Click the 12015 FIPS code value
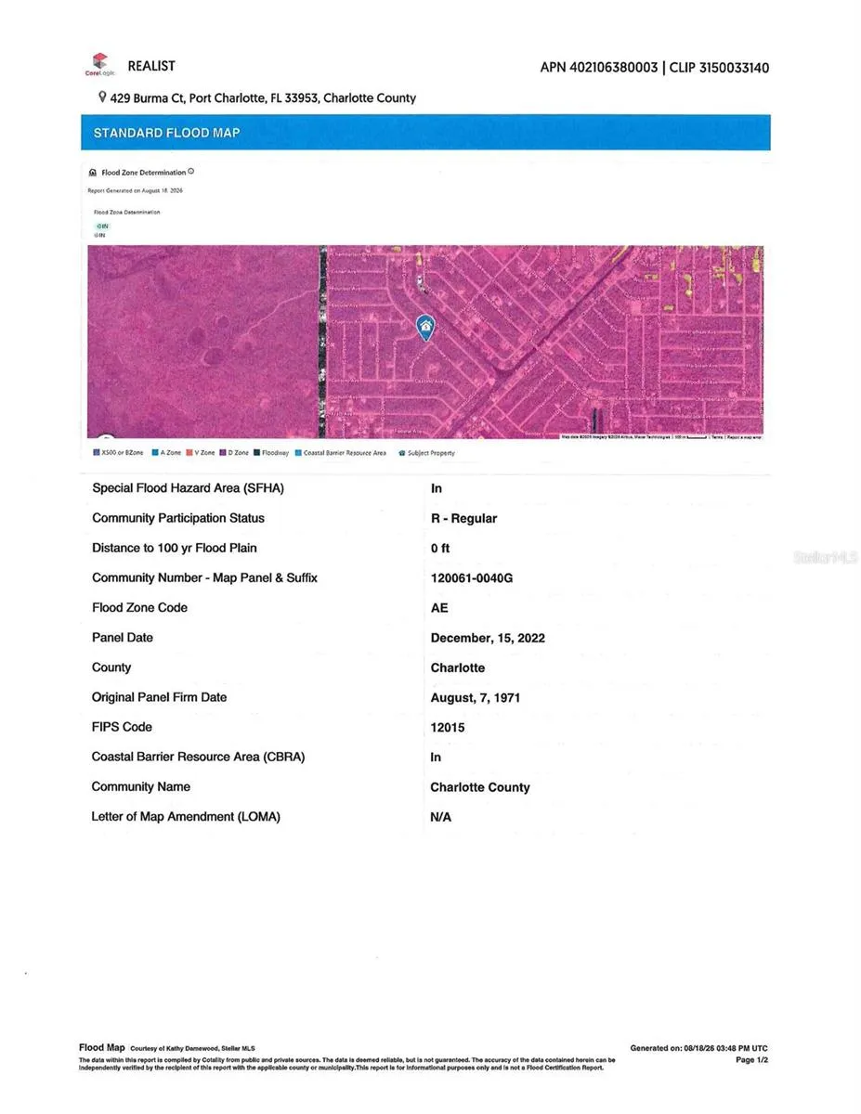Screen dimensions: 861x1114 point(448,728)
